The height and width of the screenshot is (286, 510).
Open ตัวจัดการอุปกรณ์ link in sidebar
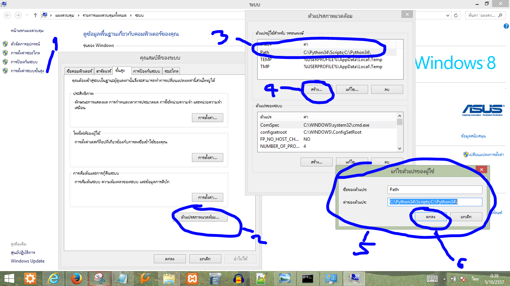[x=25, y=44]
